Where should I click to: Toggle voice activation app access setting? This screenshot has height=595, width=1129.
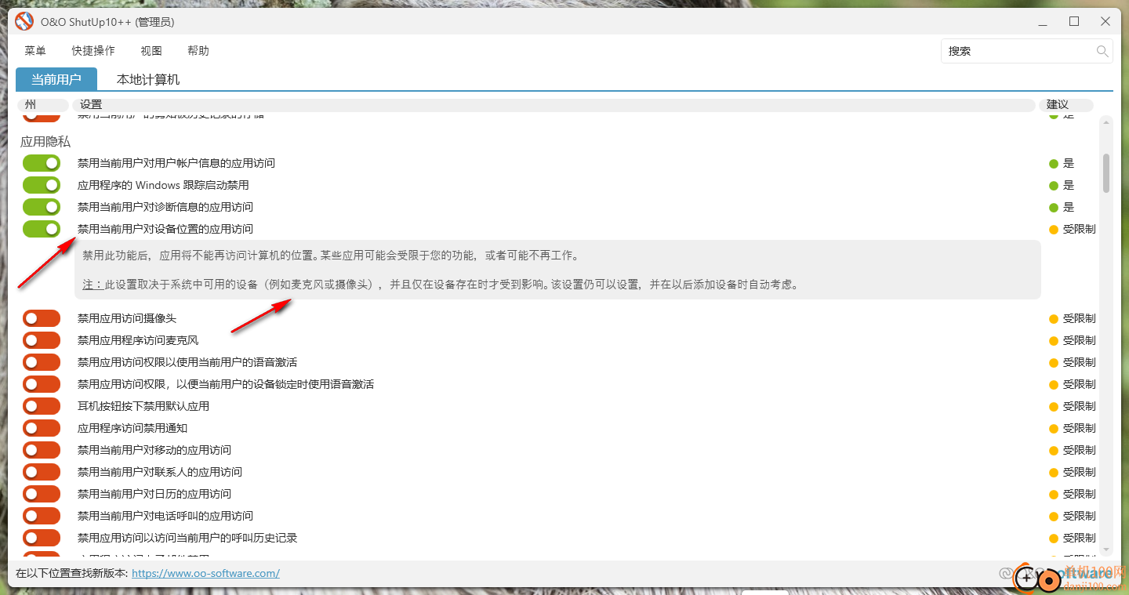(x=42, y=362)
